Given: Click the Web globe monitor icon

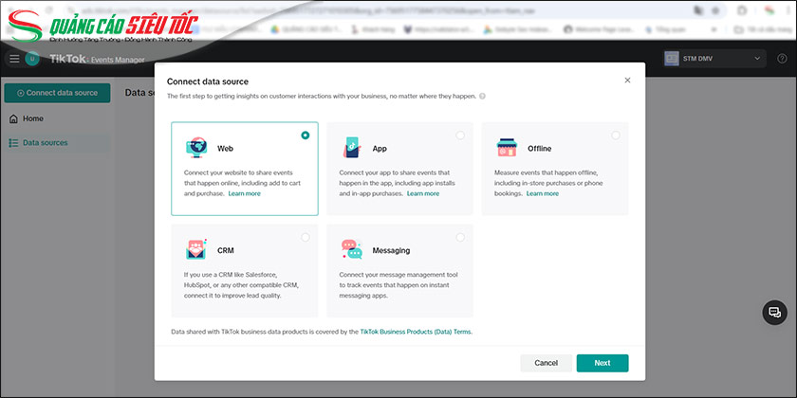Looking at the screenshot, I should [196, 148].
